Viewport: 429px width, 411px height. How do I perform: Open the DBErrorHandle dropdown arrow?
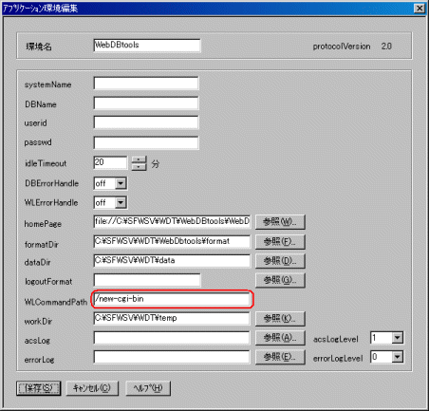[121, 183]
